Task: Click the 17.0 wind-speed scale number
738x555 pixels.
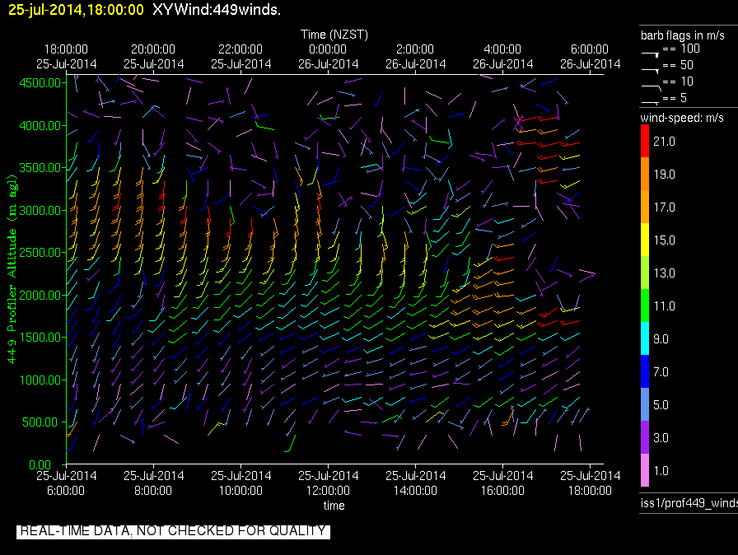Action: 664,208
